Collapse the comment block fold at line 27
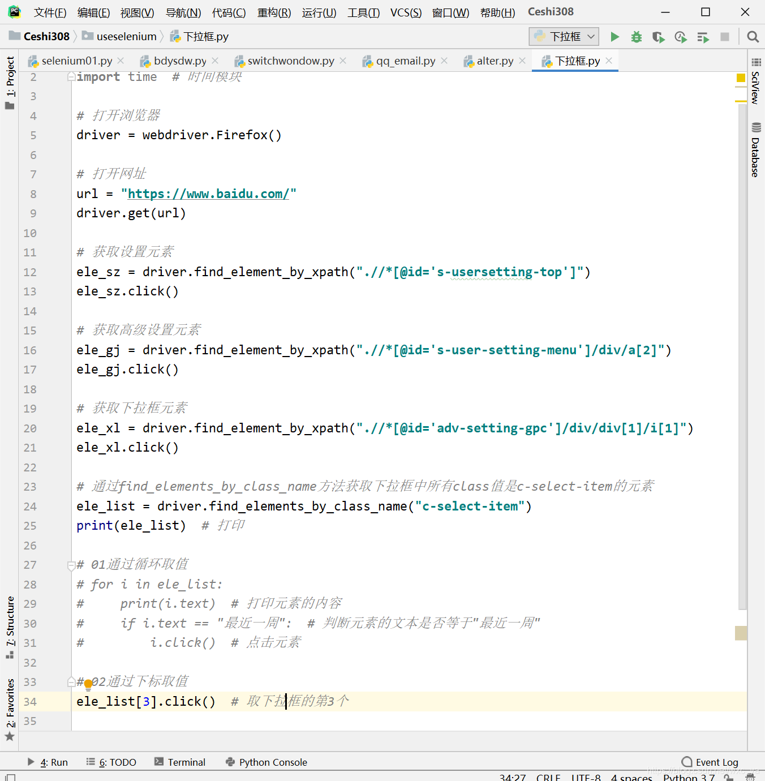Viewport: 765px width, 781px height. [71, 565]
